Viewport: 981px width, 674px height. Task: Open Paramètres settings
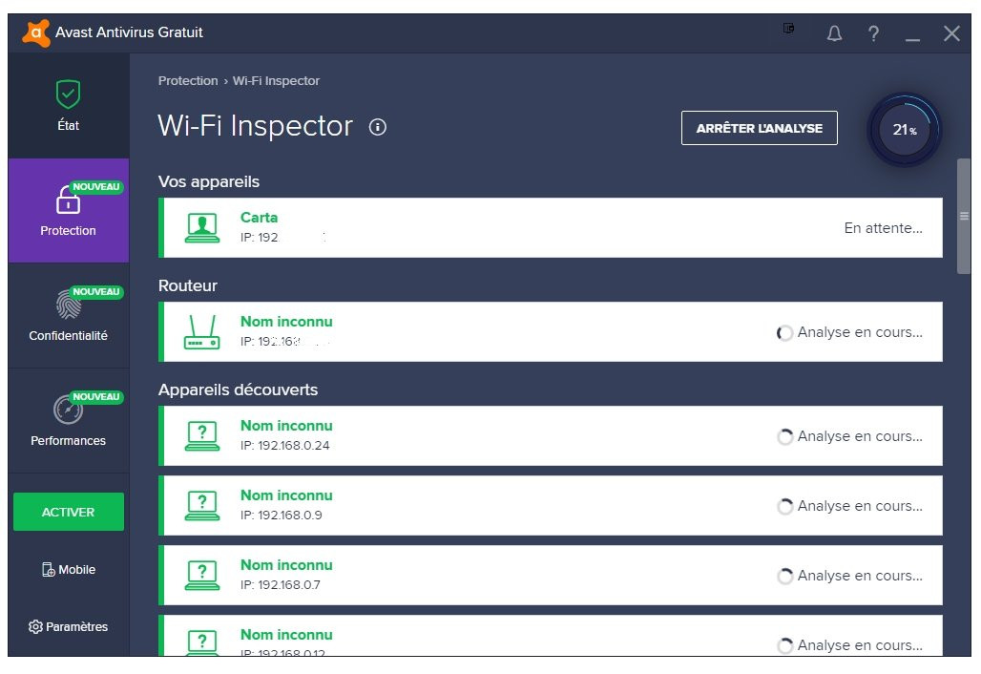pos(68,627)
